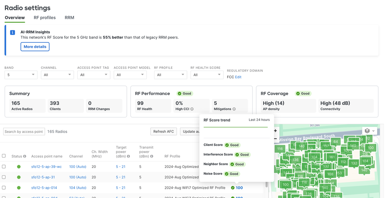The width and height of the screenshot is (386, 198).
Task: Click the Refresh AFC button
Action: click(163, 132)
